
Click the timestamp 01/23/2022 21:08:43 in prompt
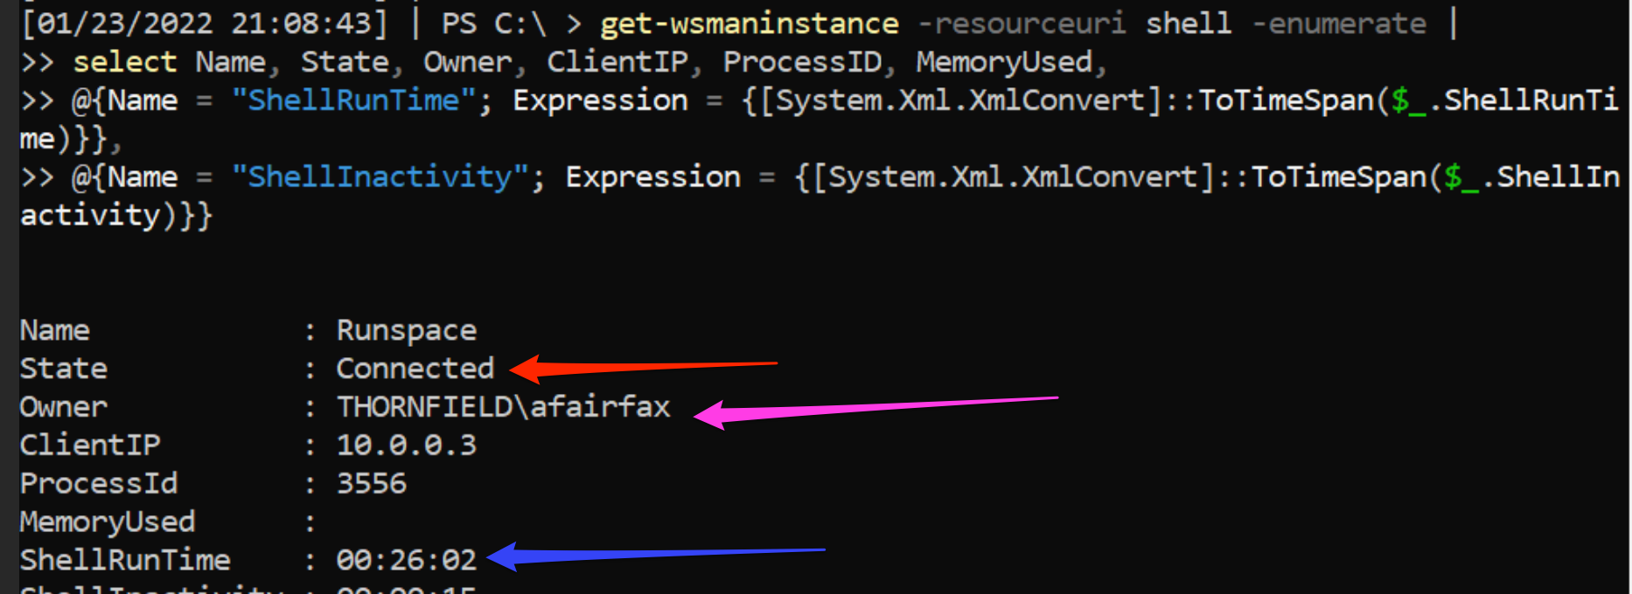[x=204, y=24]
